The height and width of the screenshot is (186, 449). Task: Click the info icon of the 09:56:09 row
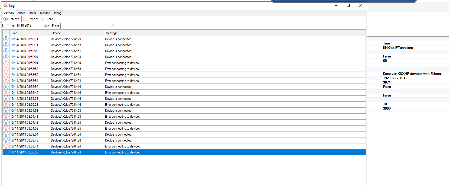pyautogui.click(x=6, y=51)
